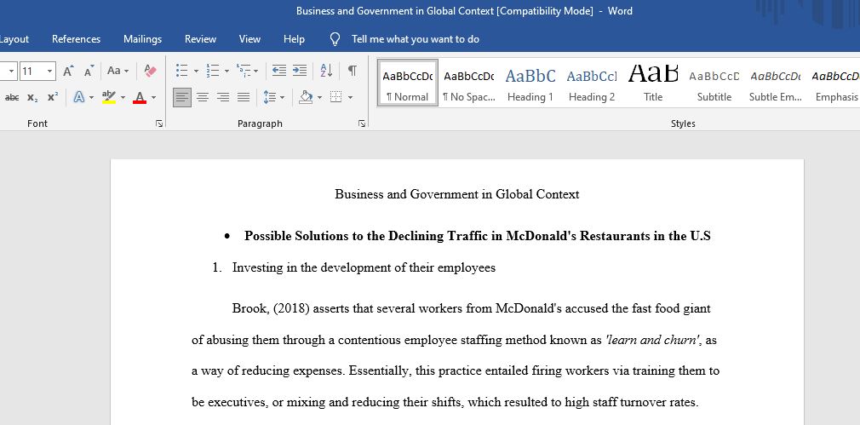Apply the Heading 1 style
Image resolution: width=860 pixels, height=425 pixels.
pyautogui.click(x=530, y=83)
